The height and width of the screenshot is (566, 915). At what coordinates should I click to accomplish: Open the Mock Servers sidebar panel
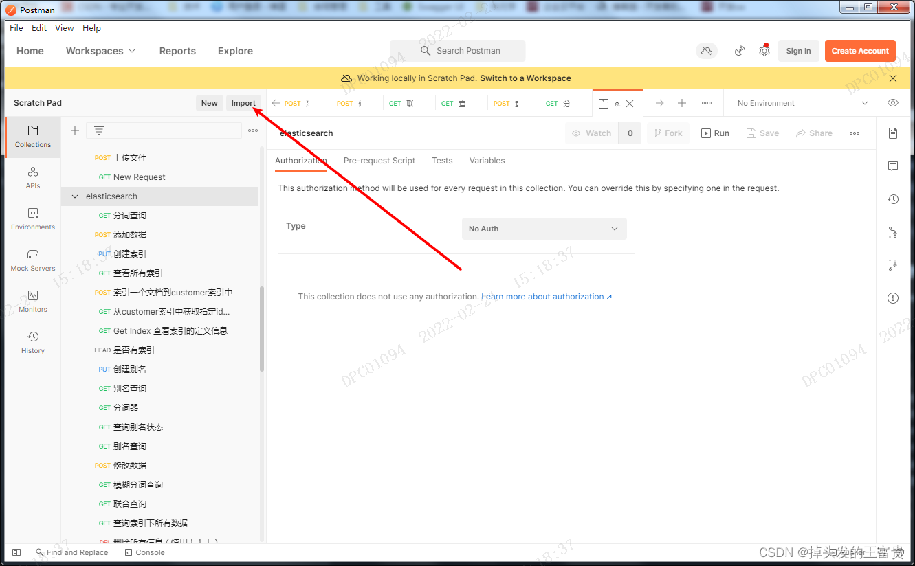click(33, 260)
